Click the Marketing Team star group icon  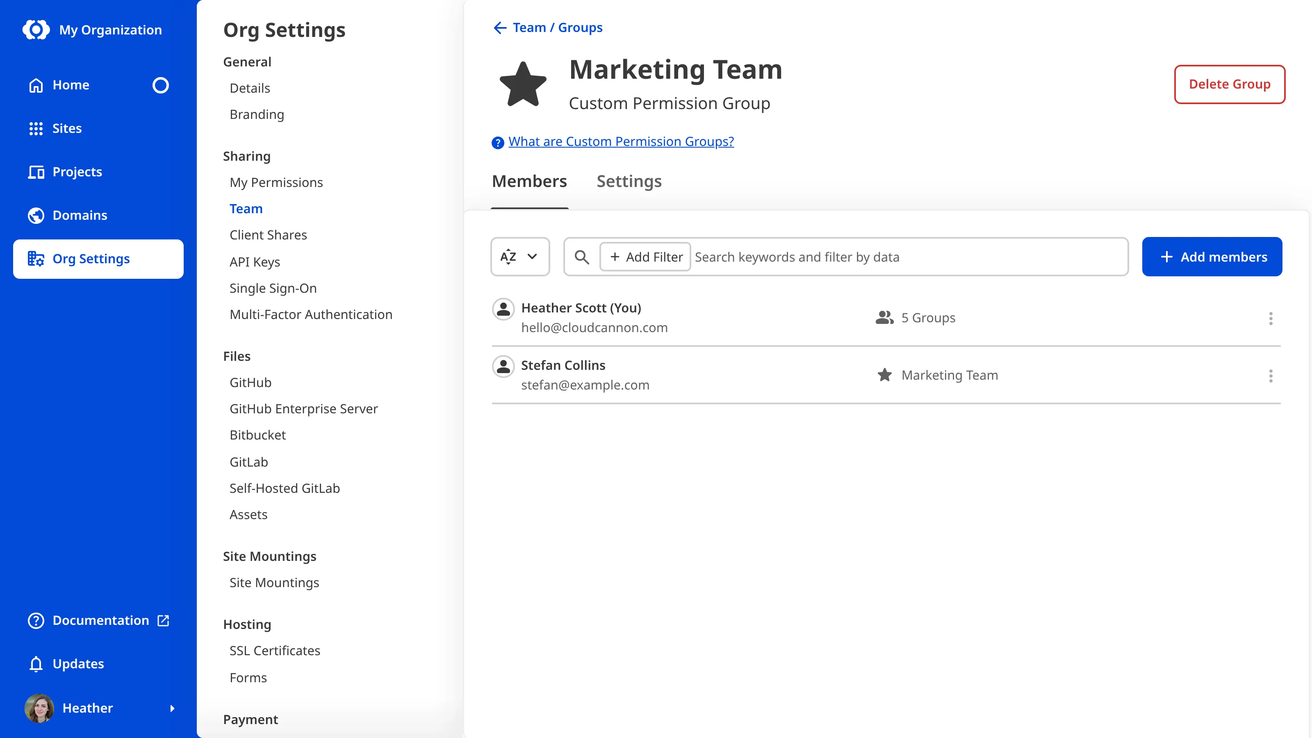pyautogui.click(x=523, y=84)
